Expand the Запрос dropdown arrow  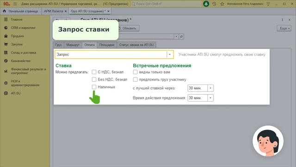170,55
